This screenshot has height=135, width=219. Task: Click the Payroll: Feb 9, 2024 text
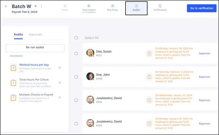click(x=25, y=12)
